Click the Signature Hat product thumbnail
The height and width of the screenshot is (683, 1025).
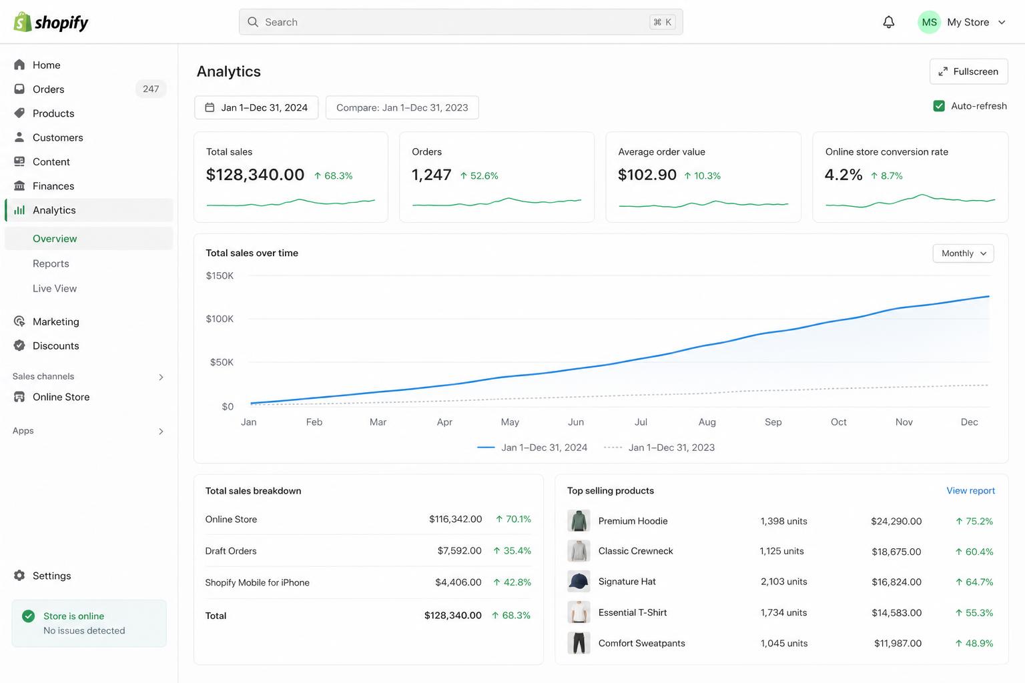pos(579,581)
